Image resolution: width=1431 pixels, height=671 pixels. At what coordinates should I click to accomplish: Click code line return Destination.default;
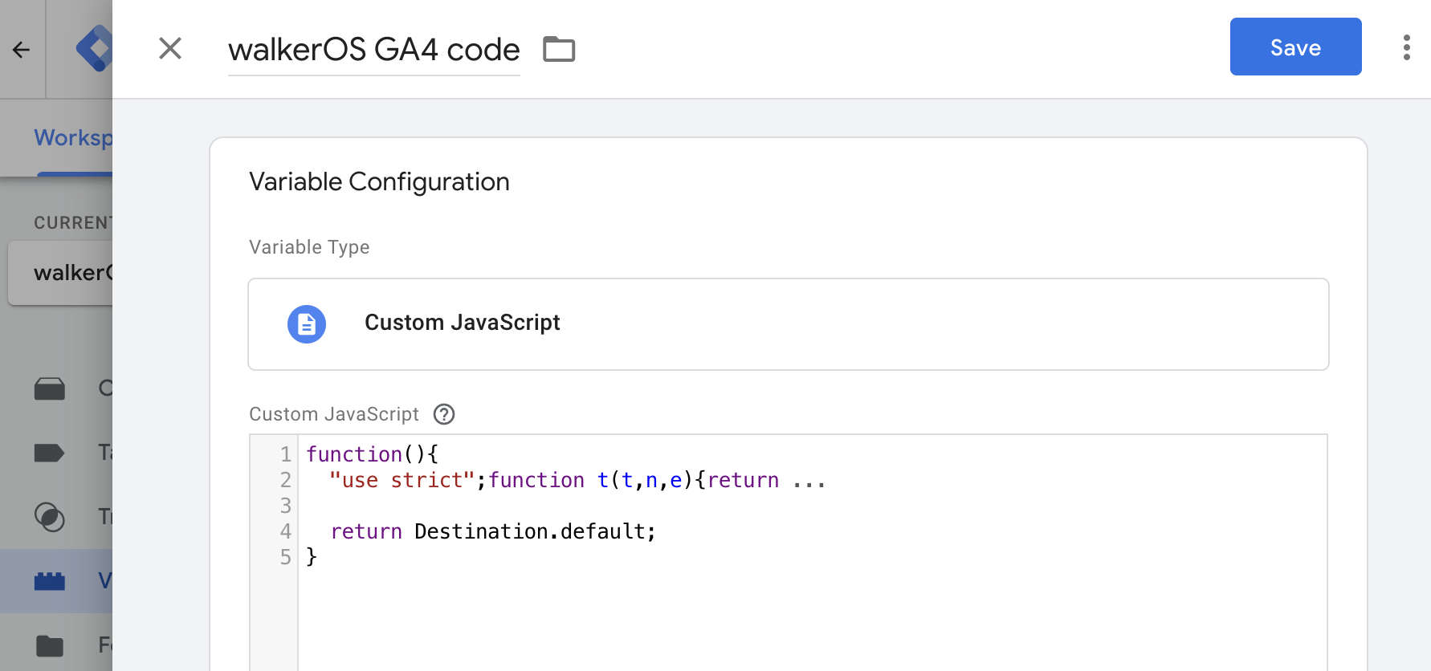[x=493, y=531]
